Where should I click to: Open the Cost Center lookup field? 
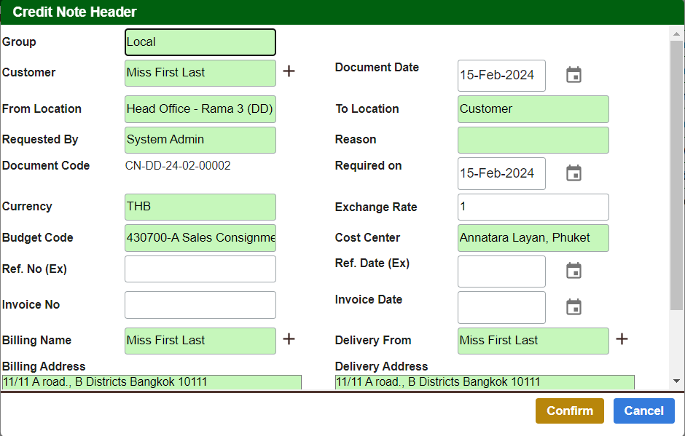pos(533,237)
